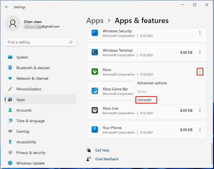Image resolution: width=214 pixels, height=169 pixels.
Task: Click the Xbox Game Bar icon
Action: 95,91
